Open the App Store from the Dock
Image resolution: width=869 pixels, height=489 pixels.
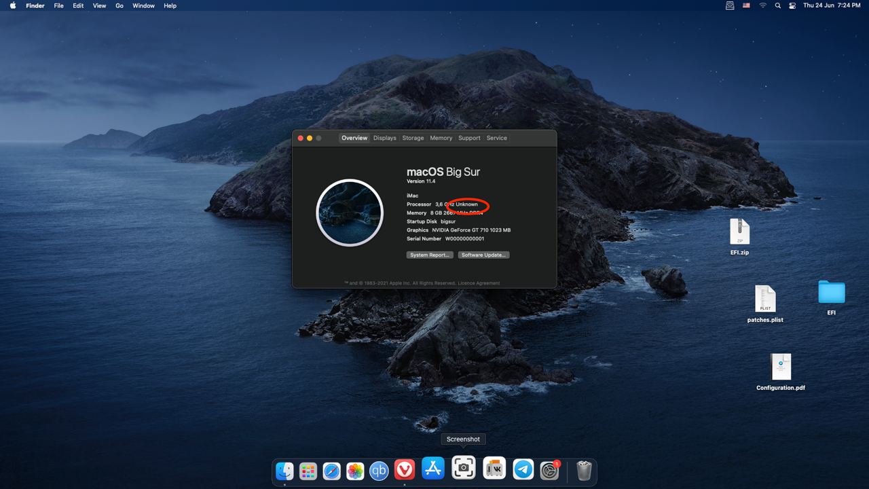click(x=433, y=468)
